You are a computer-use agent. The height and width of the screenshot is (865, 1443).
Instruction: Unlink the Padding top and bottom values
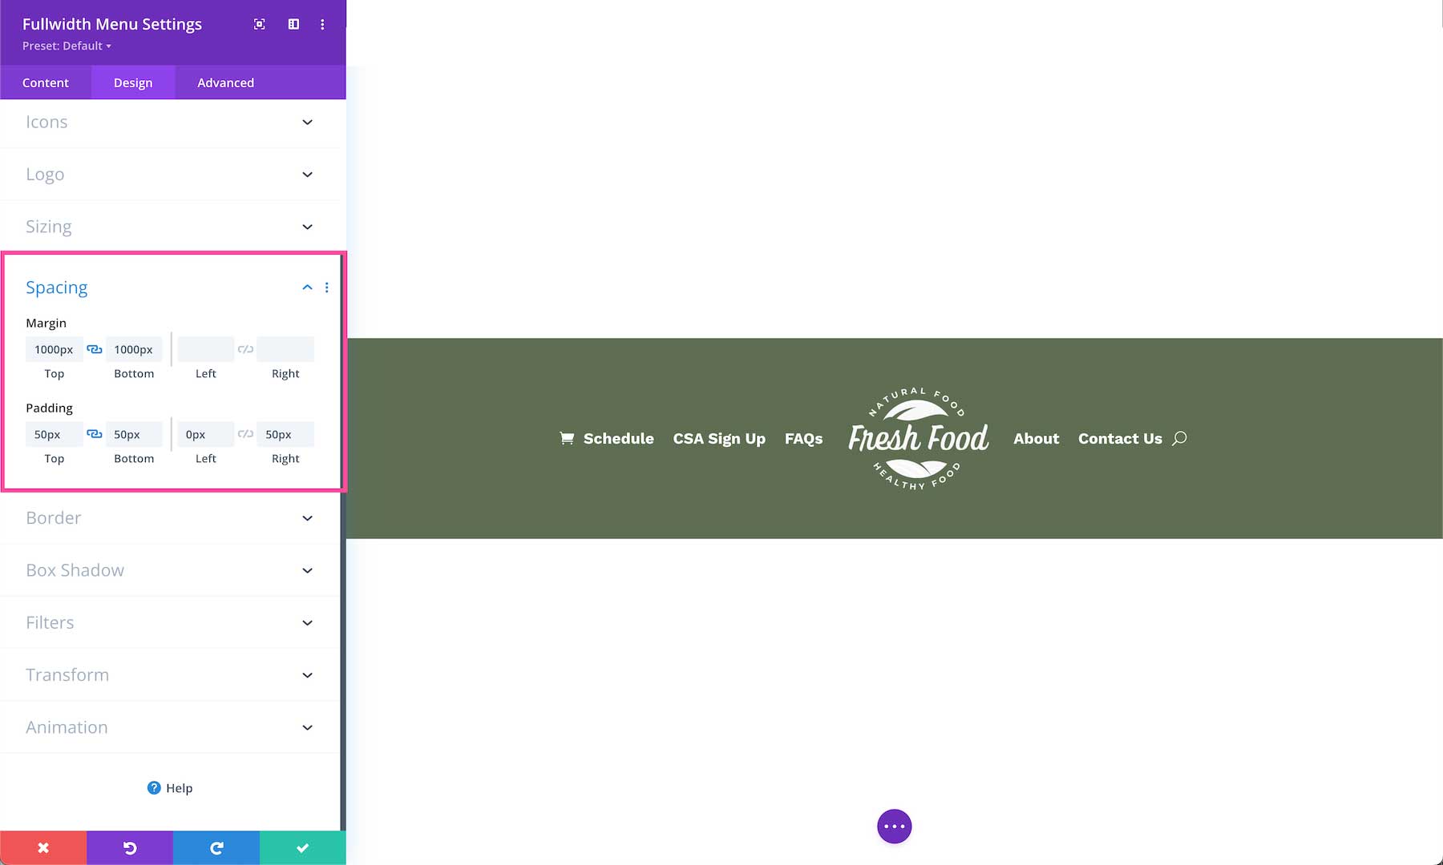(94, 434)
